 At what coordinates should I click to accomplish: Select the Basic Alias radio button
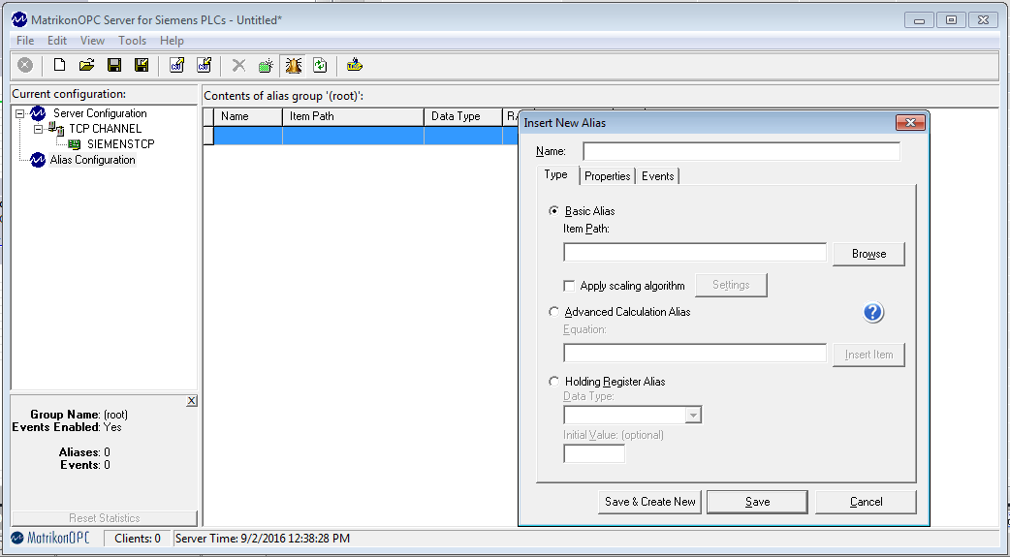pyautogui.click(x=554, y=210)
